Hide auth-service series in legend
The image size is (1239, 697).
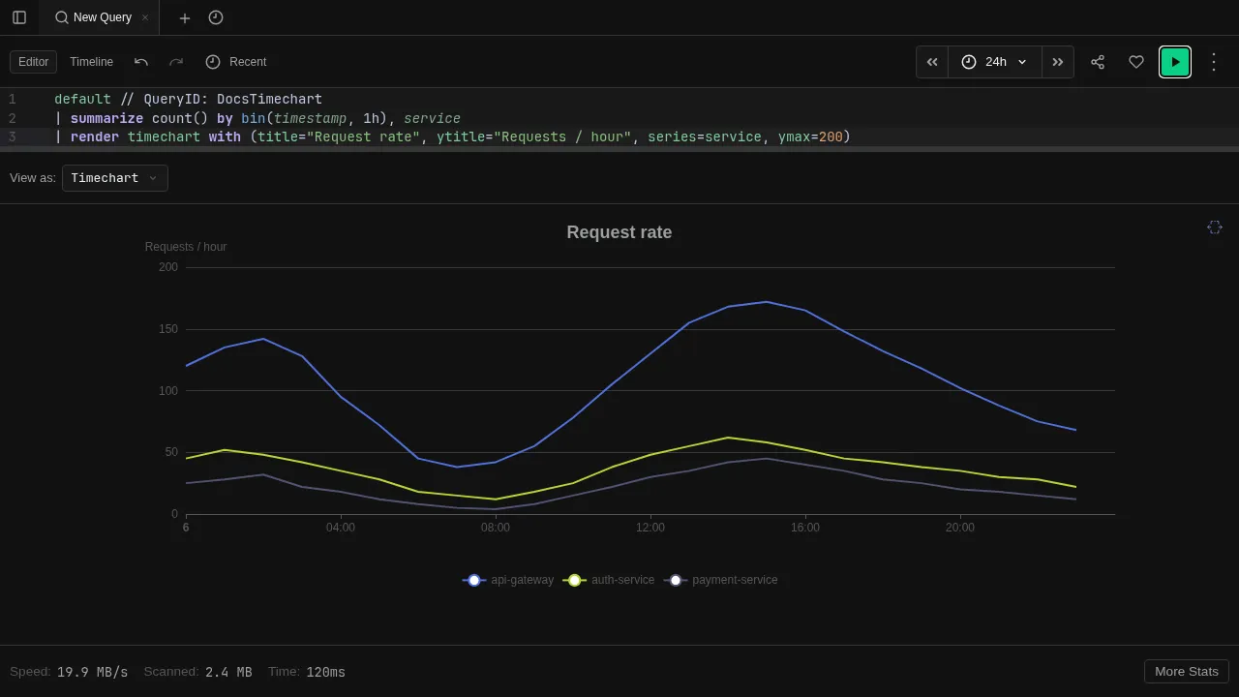[x=610, y=580]
